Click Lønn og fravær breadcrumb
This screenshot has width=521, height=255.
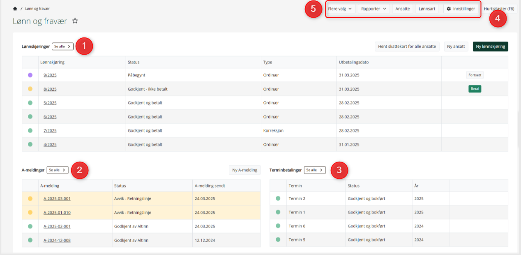[37, 9]
